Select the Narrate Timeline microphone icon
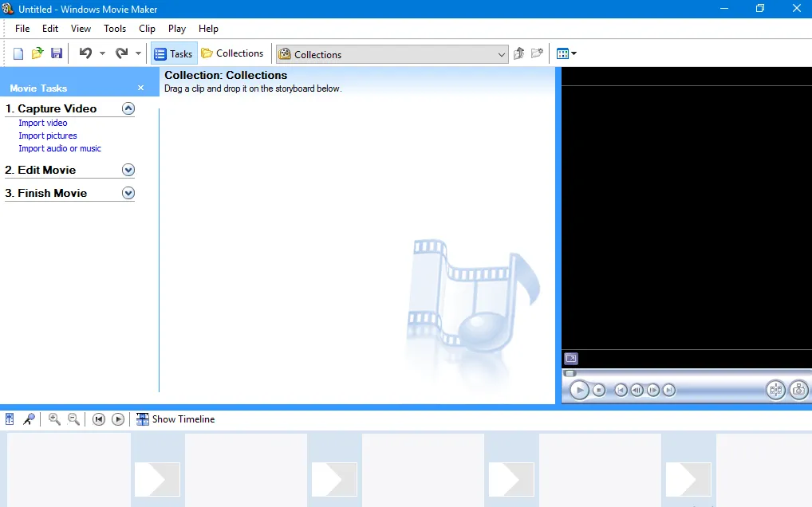Viewport: 812px width, 507px height. click(x=30, y=419)
